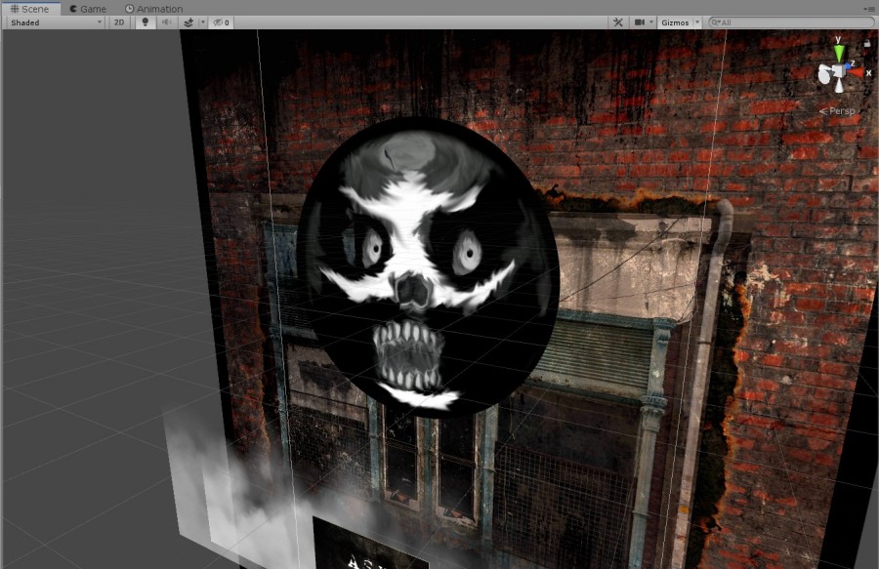Switch to the Animation tab

point(154,9)
